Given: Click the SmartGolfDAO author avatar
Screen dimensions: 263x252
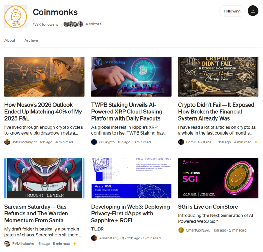Looking at the screenshot, I should coord(181,230).
